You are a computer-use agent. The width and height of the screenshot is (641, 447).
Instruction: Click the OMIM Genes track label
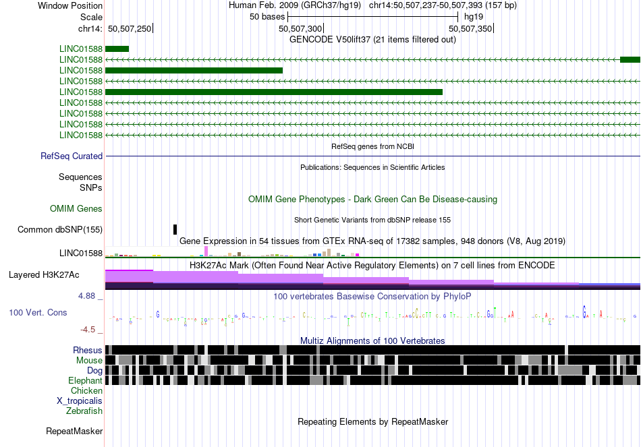pos(76,209)
